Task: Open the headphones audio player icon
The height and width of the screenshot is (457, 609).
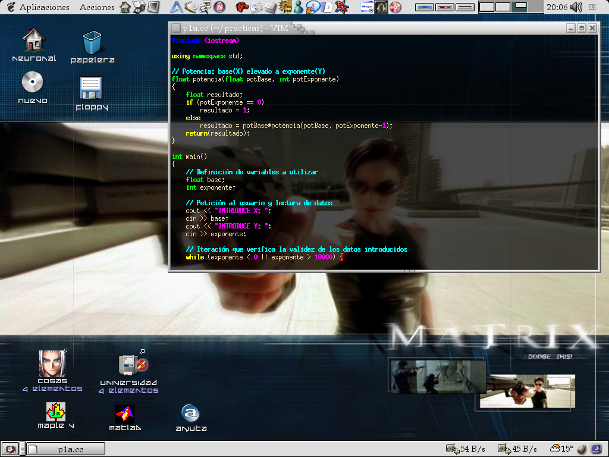Action: tap(381, 7)
